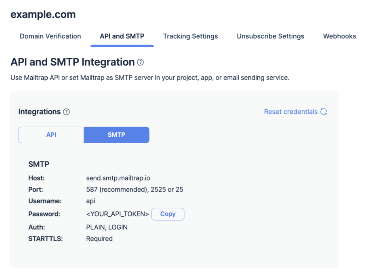
Task: Open the Integrations help tooltip icon
Action: [66, 112]
